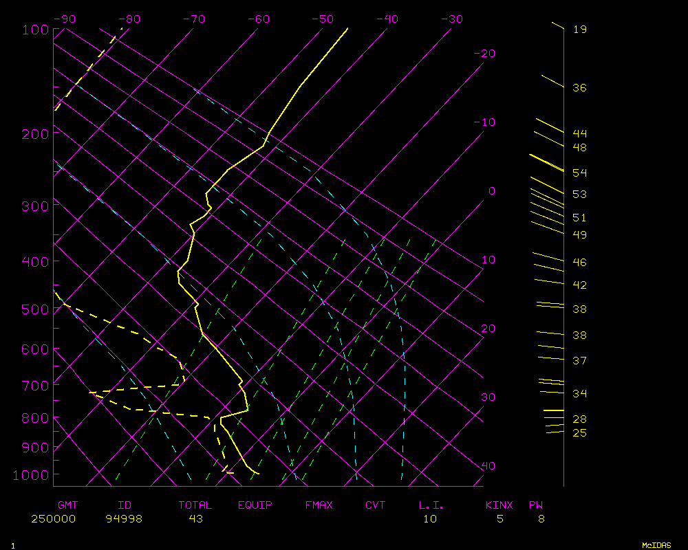Select the wind speed value 46
This screenshot has width=688, height=550.
579,263
